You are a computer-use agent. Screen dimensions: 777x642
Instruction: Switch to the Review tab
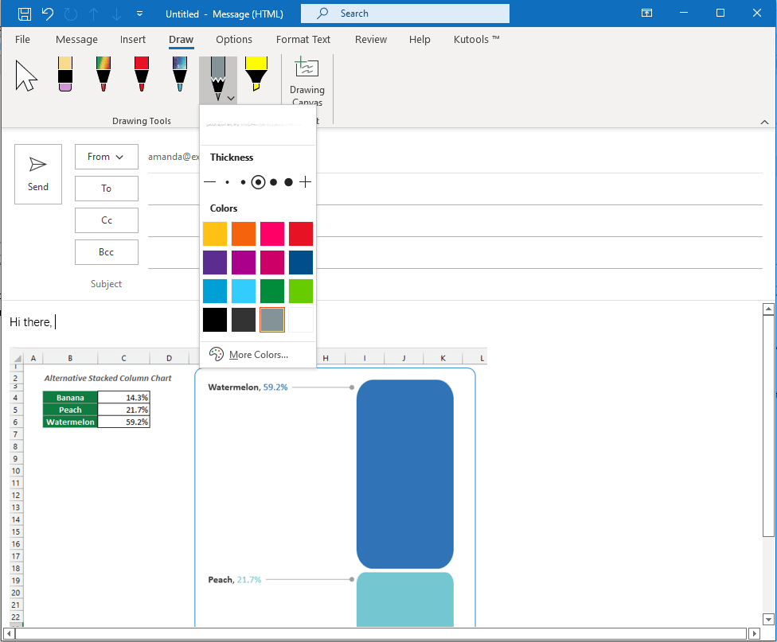click(371, 39)
